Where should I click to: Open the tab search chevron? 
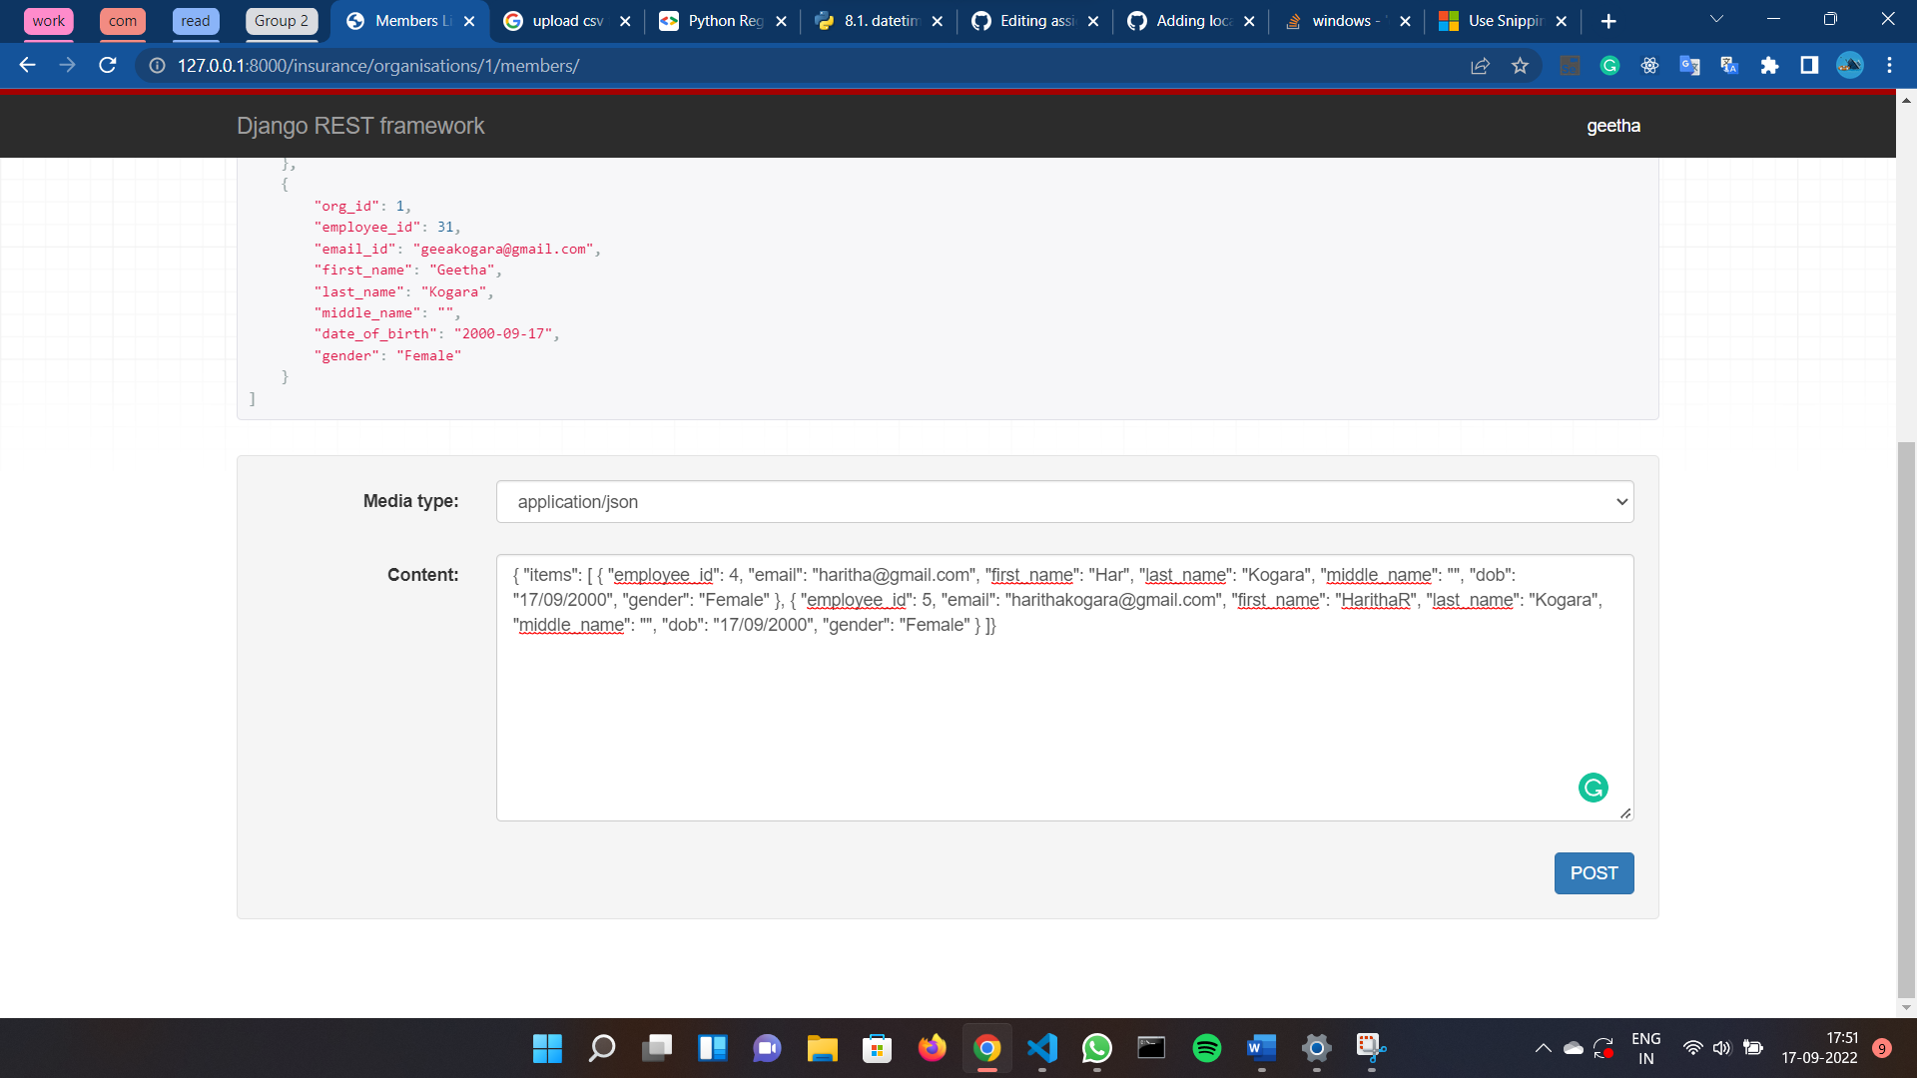click(x=1716, y=18)
